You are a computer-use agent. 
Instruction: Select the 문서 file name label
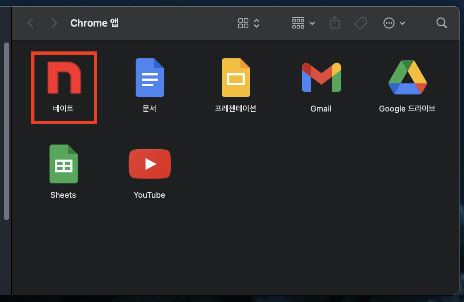pos(149,109)
